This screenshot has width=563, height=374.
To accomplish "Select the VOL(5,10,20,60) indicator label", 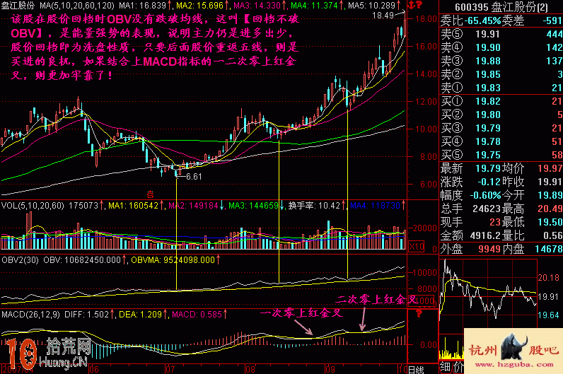I will 33,206.
